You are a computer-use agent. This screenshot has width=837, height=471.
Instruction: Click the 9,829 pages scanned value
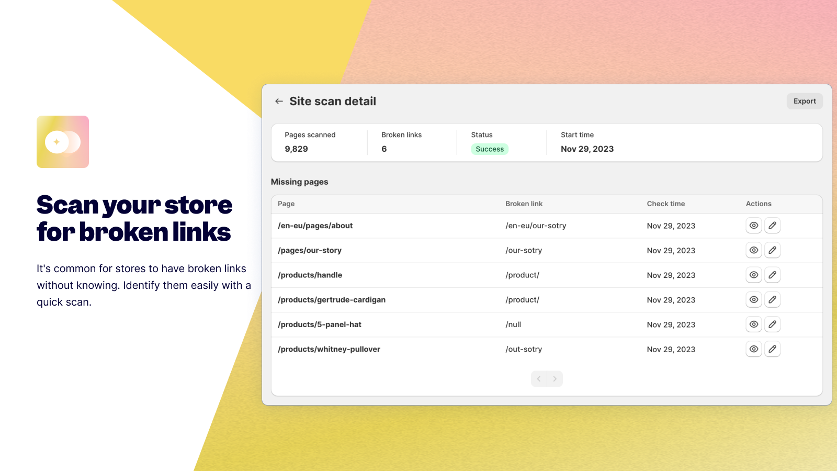coord(296,149)
